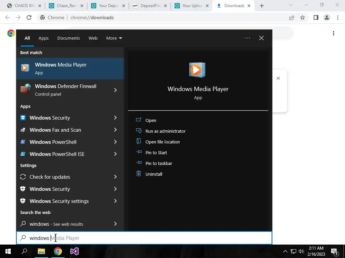Click the Windows Defender Firewall icon
The height and width of the screenshot is (258, 345).
coord(25,89)
